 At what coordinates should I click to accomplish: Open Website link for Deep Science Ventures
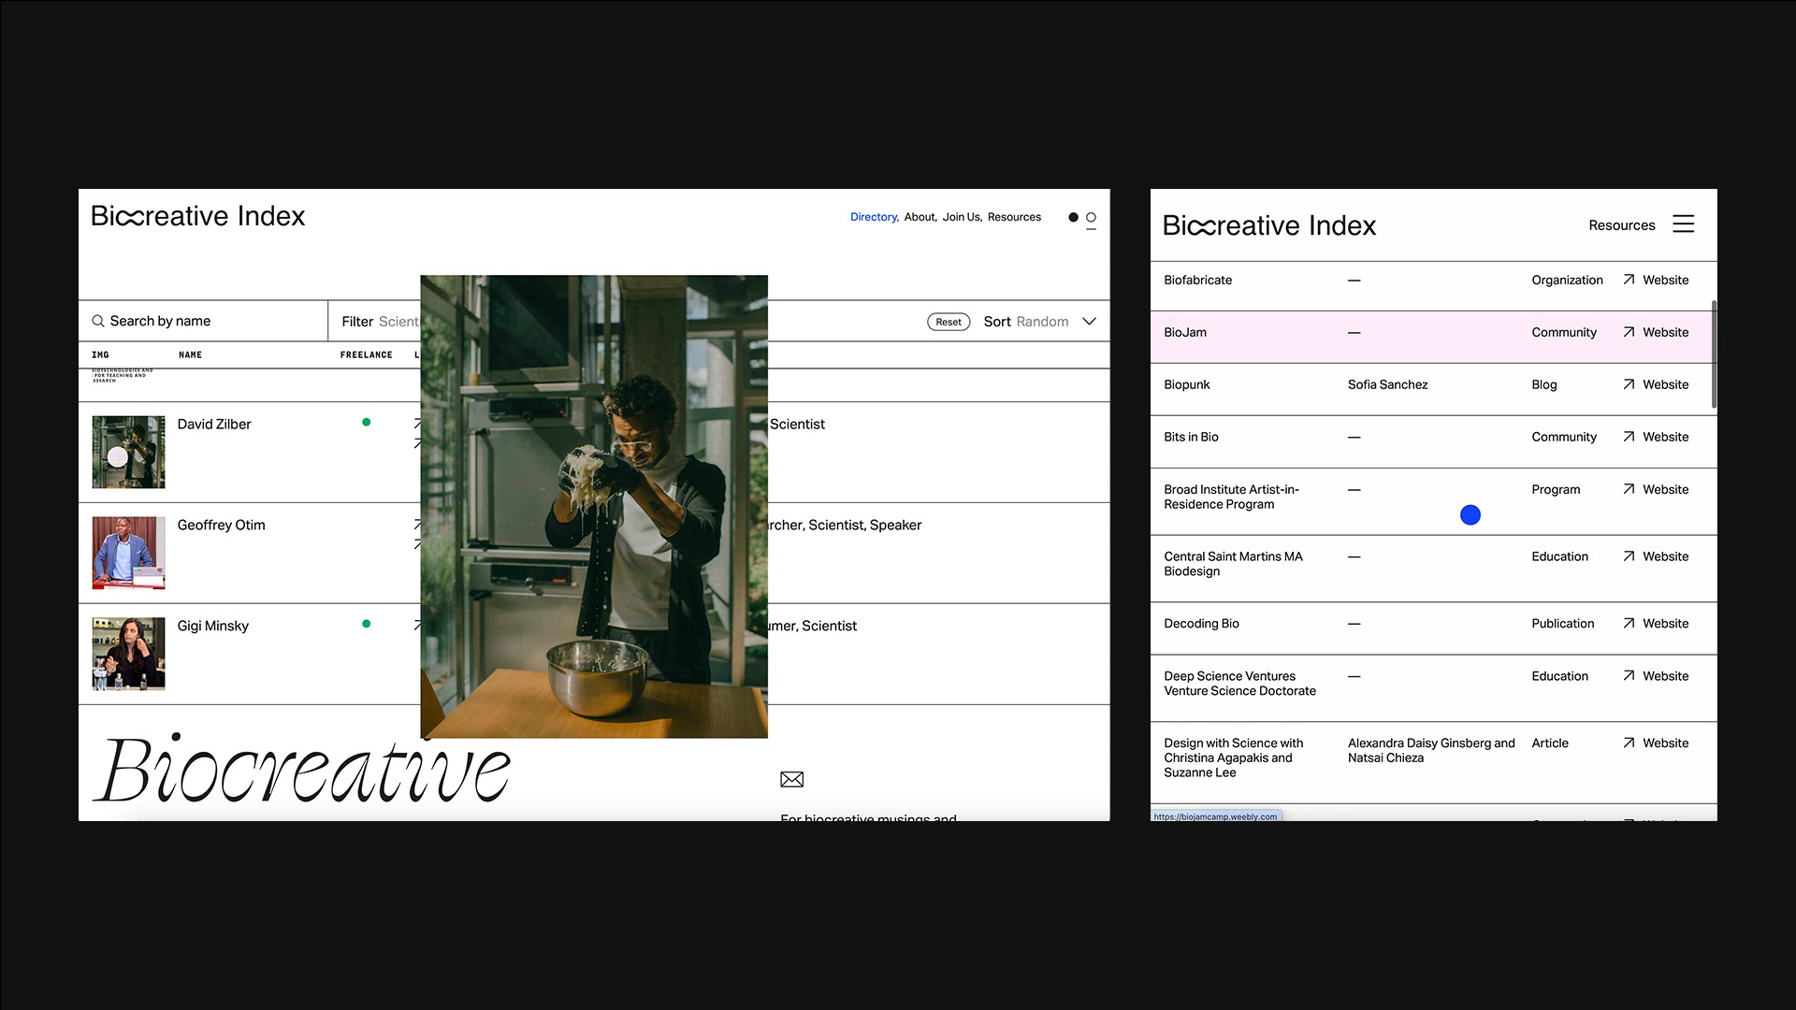tap(1666, 675)
